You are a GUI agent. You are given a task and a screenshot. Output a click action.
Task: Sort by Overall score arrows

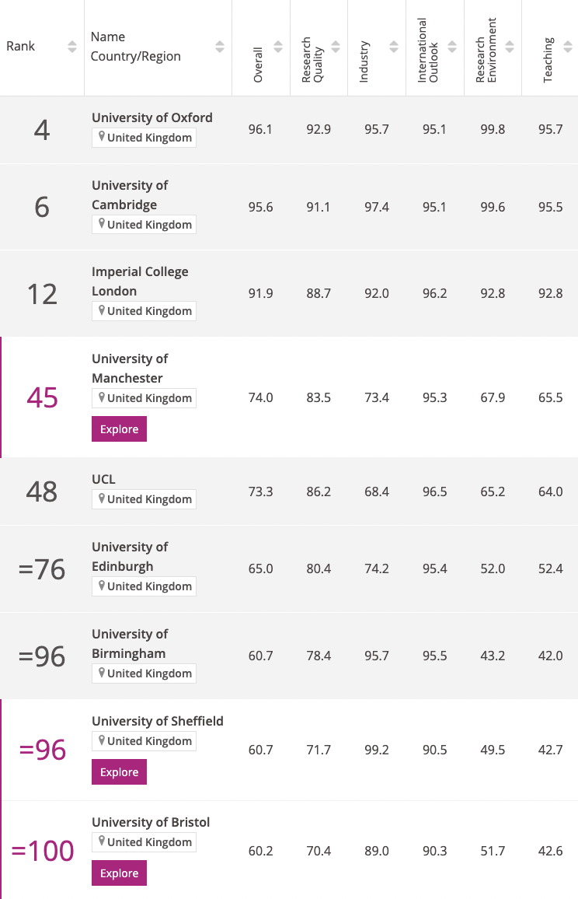278,47
